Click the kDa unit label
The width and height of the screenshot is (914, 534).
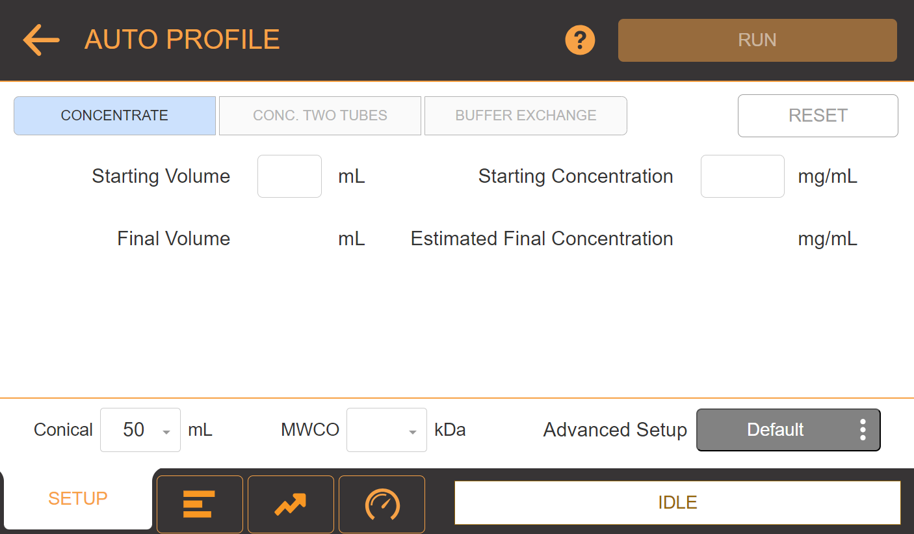coord(450,430)
